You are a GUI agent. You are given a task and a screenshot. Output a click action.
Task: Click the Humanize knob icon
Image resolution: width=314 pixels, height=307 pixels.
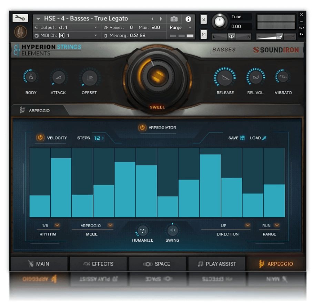[143, 231]
